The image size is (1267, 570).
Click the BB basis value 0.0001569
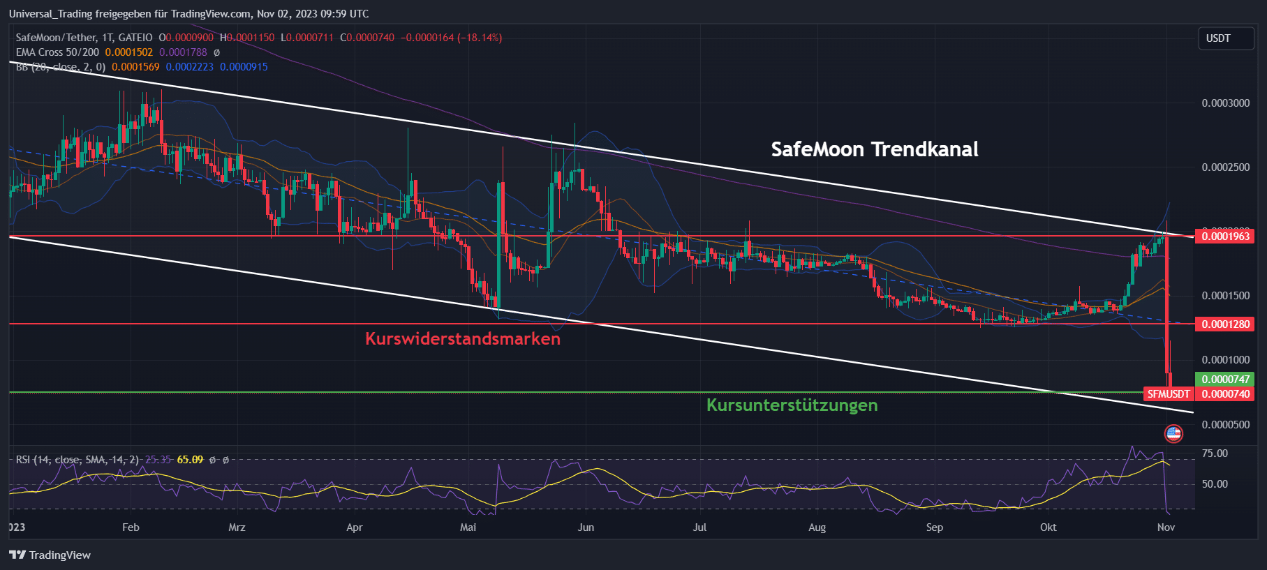tap(135, 67)
